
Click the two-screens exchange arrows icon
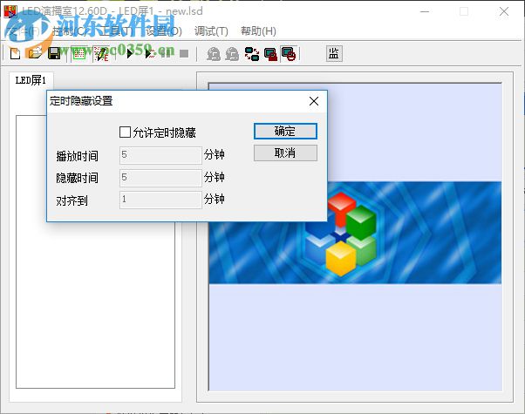pos(252,54)
